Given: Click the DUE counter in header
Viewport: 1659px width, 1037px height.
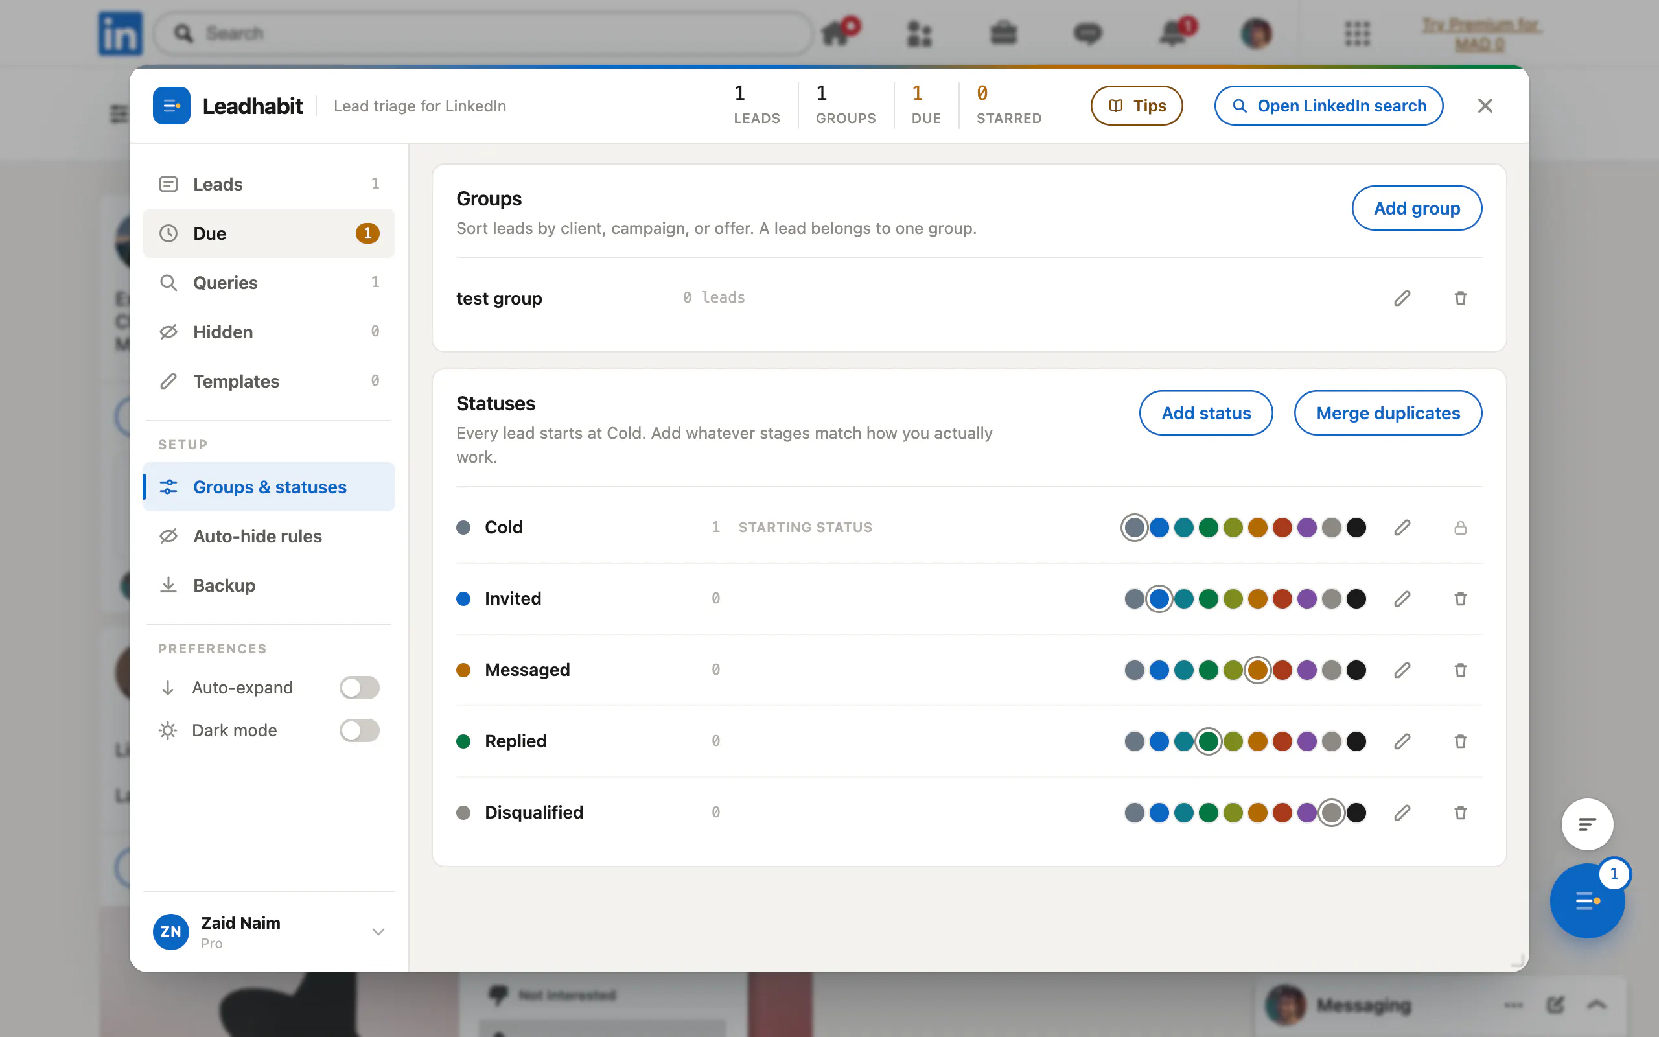Looking at the screenshot, I should pos(926,105).
